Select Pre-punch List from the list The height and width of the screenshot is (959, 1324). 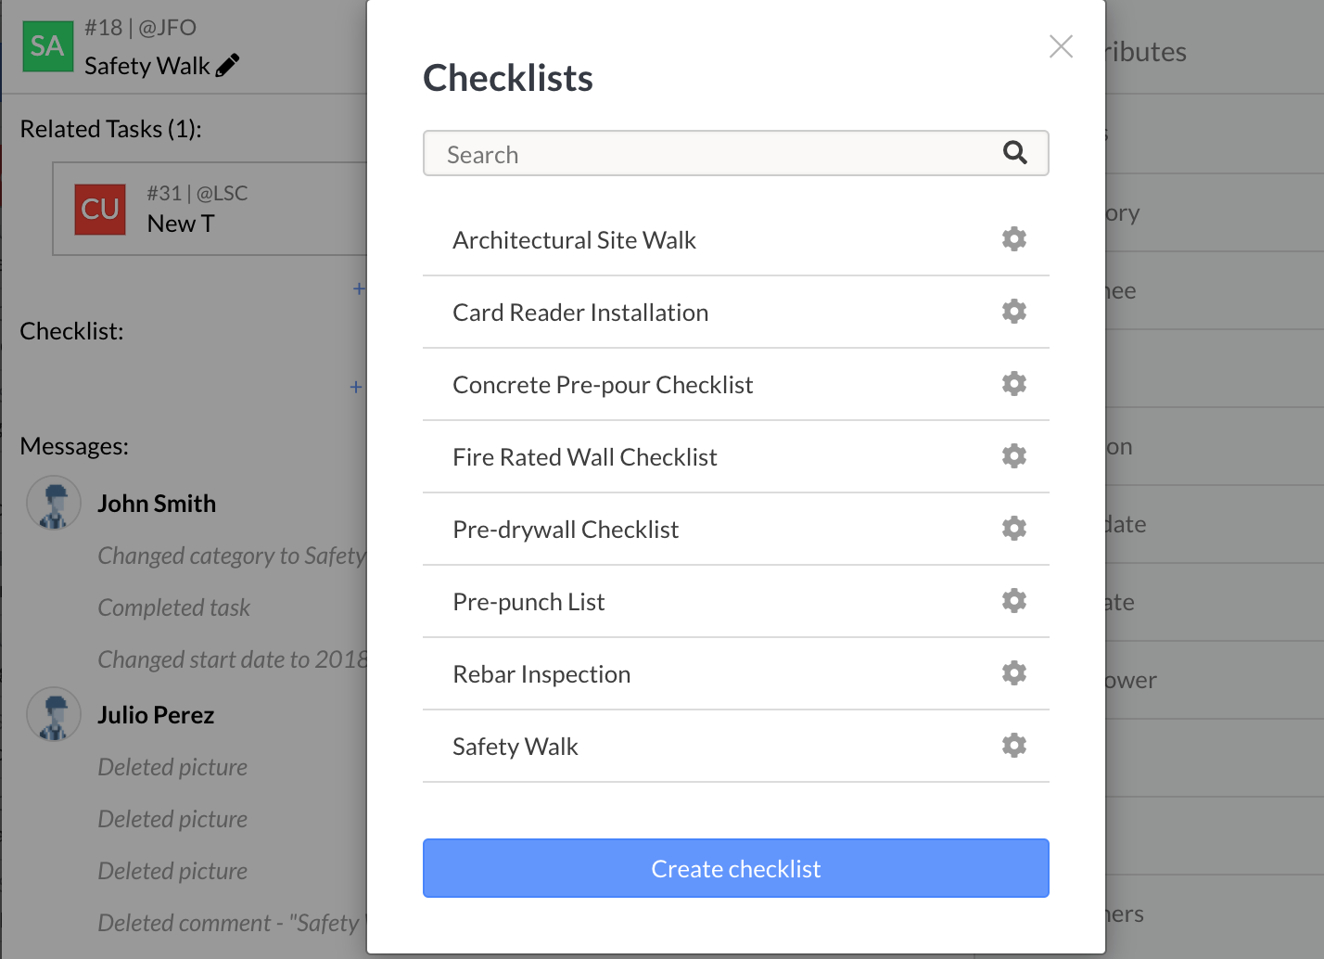(x=528, y=602)
